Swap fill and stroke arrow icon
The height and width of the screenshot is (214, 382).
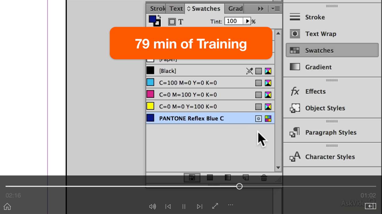pos(159,17)
